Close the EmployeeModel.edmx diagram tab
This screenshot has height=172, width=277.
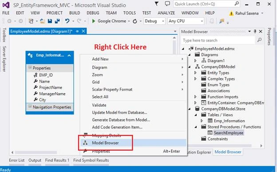point(83,31)
